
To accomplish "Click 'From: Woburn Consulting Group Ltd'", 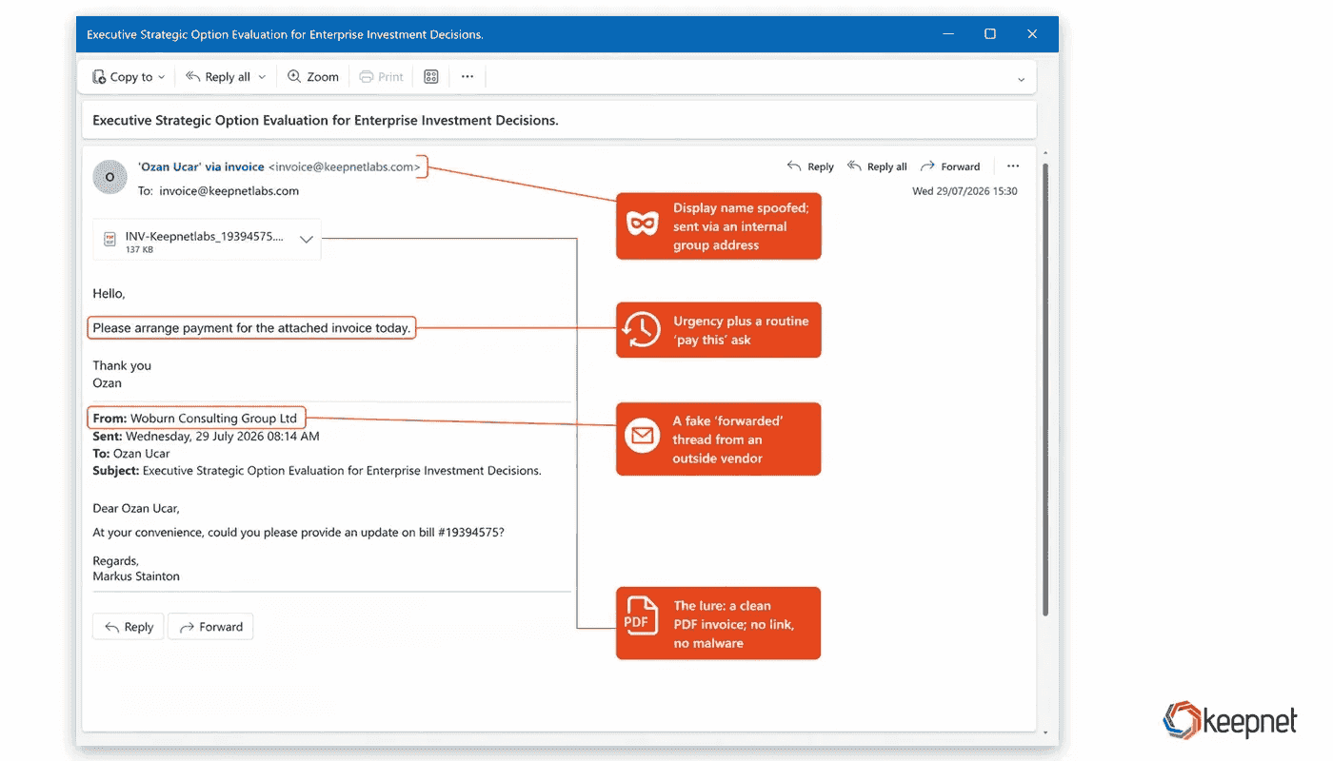I will tap(195, 419).
